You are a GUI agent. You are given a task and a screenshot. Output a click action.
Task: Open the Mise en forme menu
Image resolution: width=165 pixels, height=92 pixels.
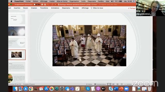point(62,1)
